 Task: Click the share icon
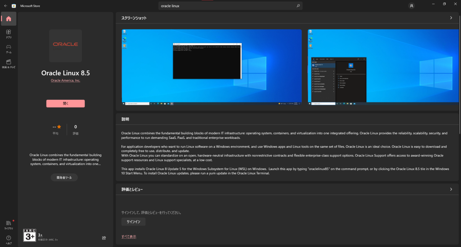tap(104, 238)
